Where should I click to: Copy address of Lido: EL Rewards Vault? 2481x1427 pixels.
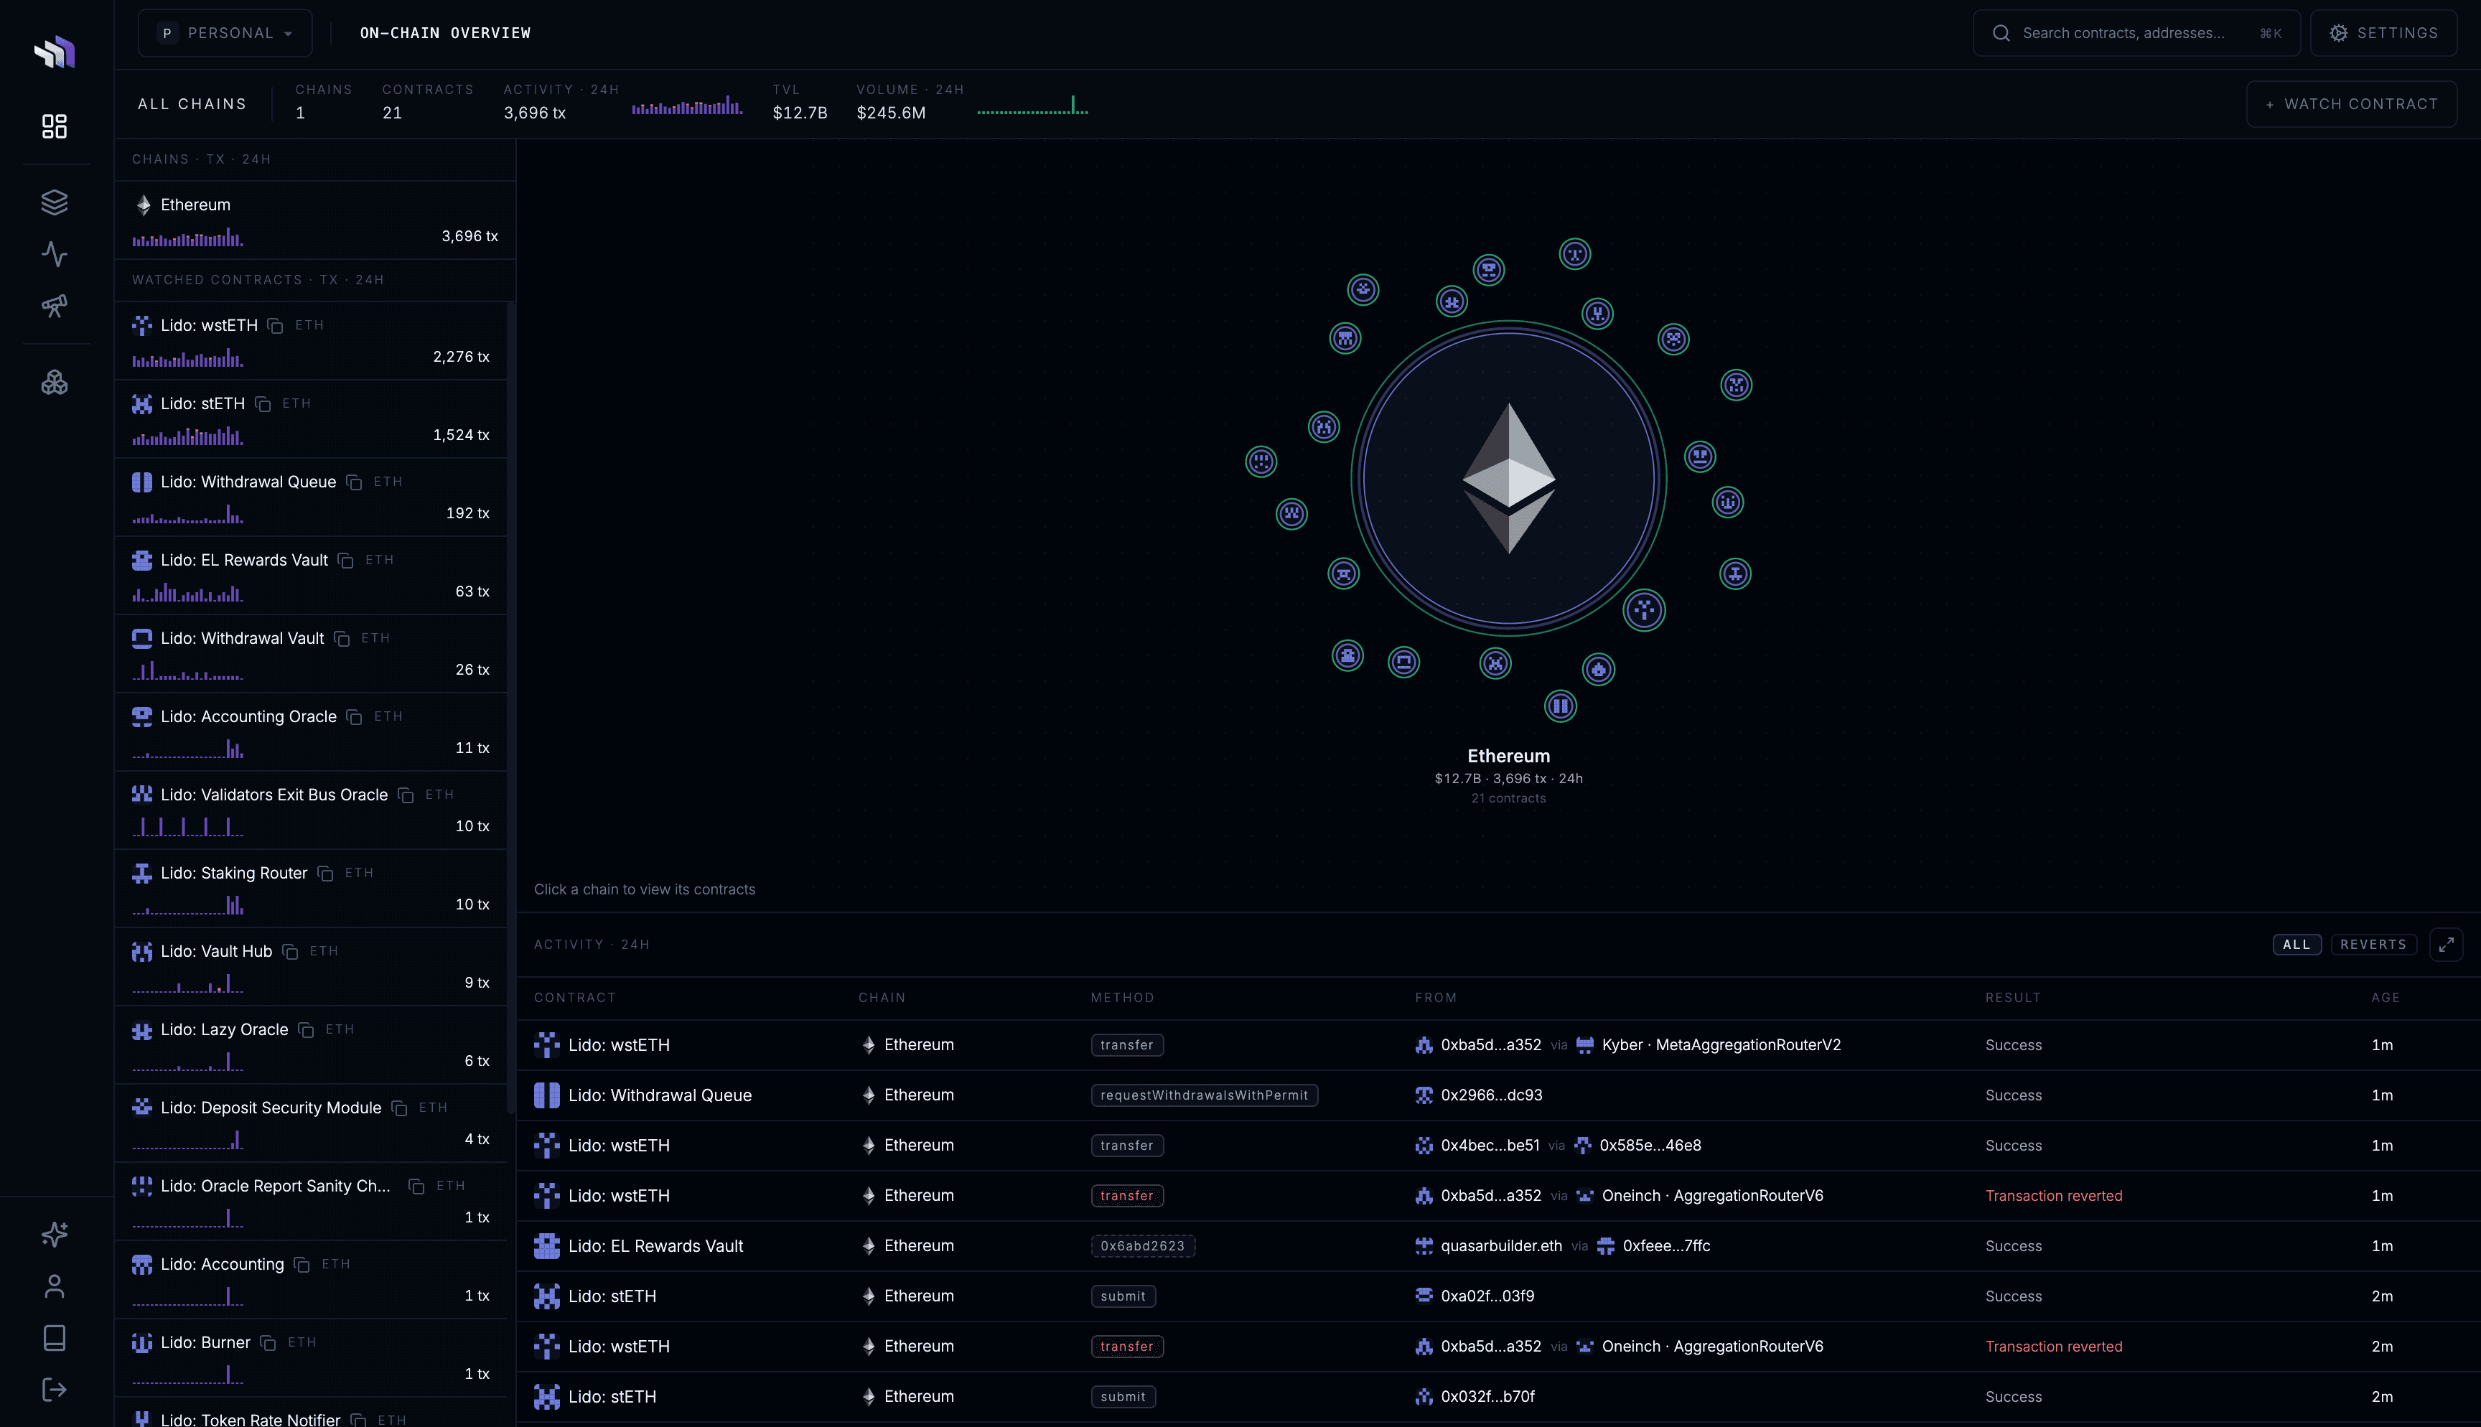pos(345,561)
